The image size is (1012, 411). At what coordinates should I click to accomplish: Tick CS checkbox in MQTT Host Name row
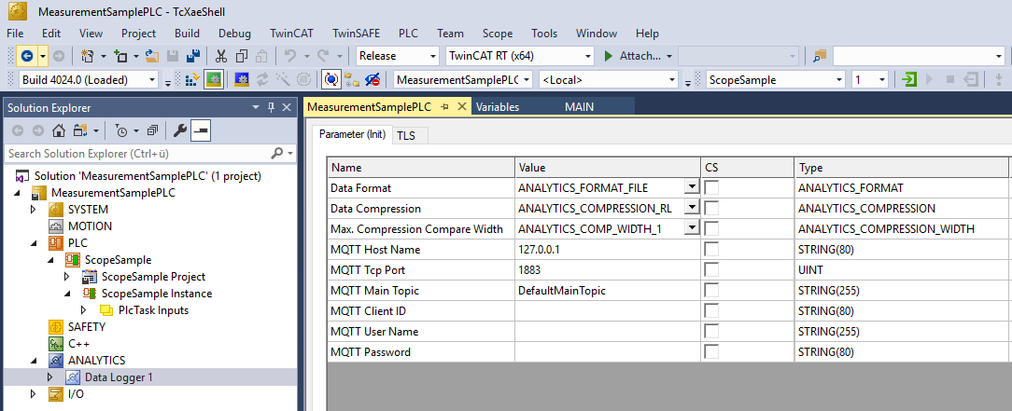coord(711,250)
